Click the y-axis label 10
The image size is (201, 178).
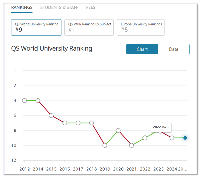(14, 145)
